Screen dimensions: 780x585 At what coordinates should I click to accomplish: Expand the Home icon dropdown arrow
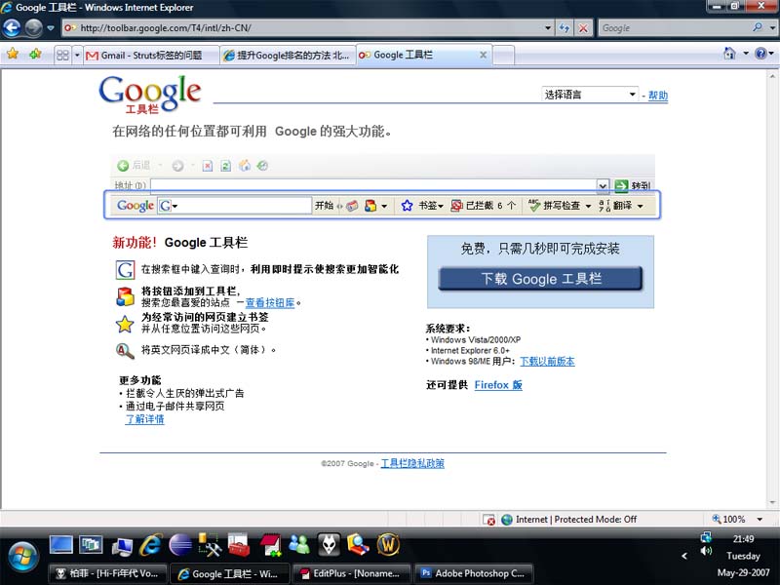point(746,54)
